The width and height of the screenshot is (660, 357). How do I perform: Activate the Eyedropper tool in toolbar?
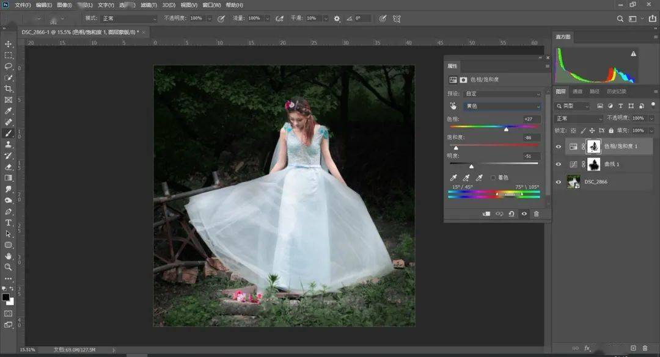[9, 111]
